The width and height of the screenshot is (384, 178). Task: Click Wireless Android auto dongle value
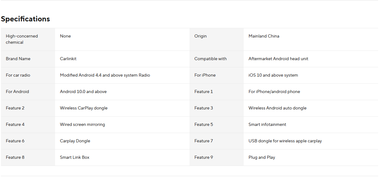(277, 108)
